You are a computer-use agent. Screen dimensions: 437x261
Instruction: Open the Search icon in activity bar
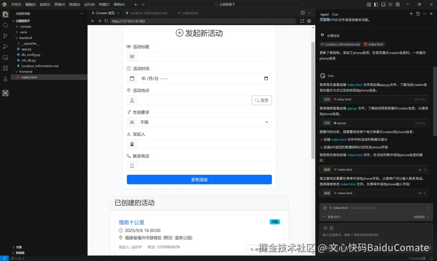click(5, 25)
